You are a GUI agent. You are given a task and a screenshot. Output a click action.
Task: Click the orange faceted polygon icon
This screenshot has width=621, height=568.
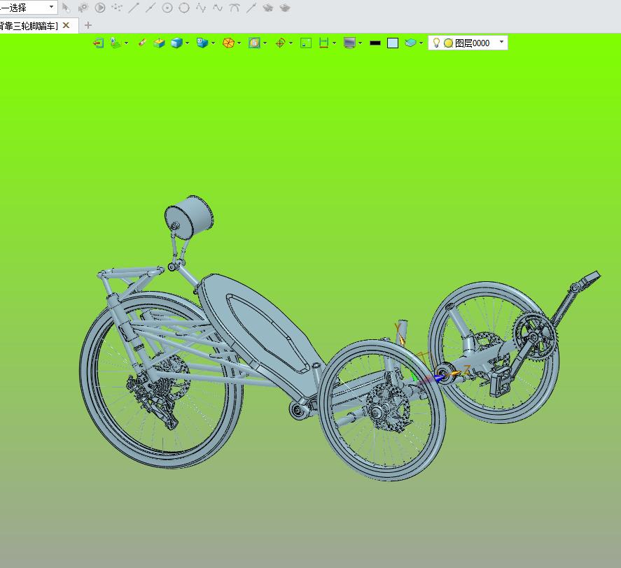tap(228, 43)
